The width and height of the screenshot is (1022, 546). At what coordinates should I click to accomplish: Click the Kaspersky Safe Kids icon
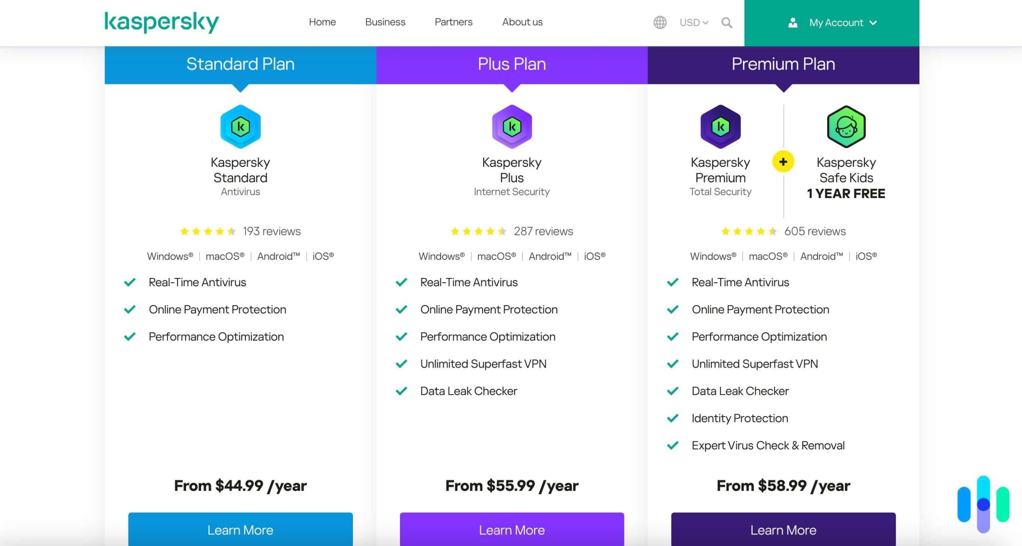tap(845, 126)
